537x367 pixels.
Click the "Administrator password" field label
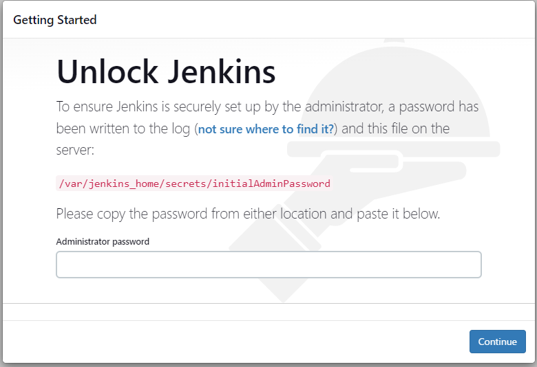103,241
